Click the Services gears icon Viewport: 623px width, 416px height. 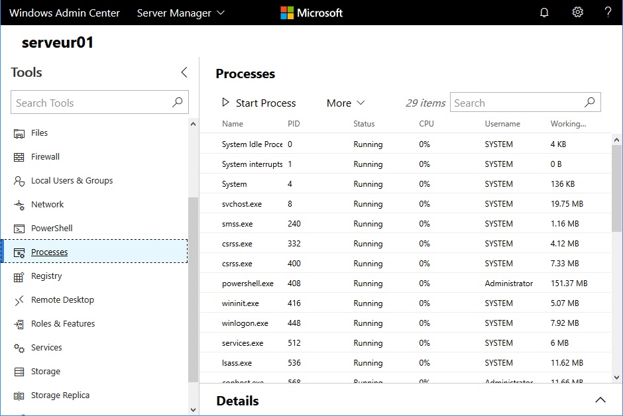point(19,348)
